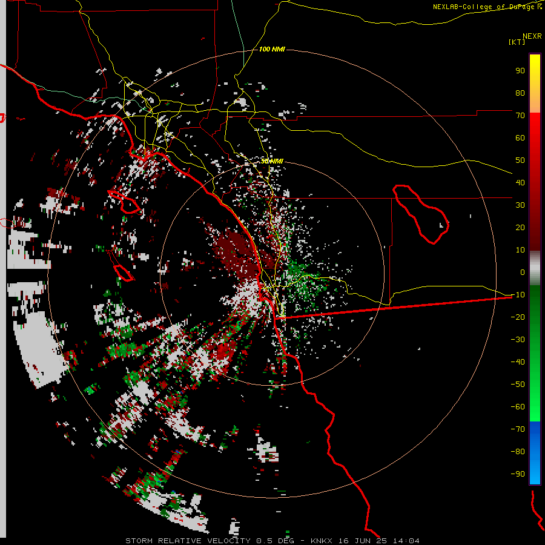Click the 100 NMI range ring label
Screen dimensions: 545x545
[x=272, y=49]
